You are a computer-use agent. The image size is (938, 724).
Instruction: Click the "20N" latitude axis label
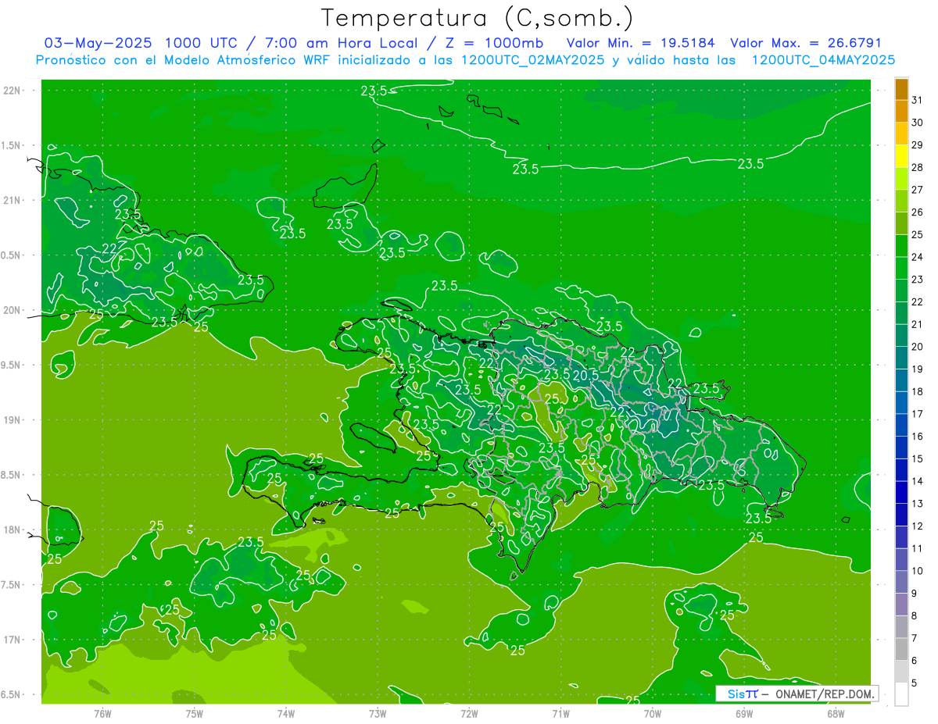(x=12, y=310)
